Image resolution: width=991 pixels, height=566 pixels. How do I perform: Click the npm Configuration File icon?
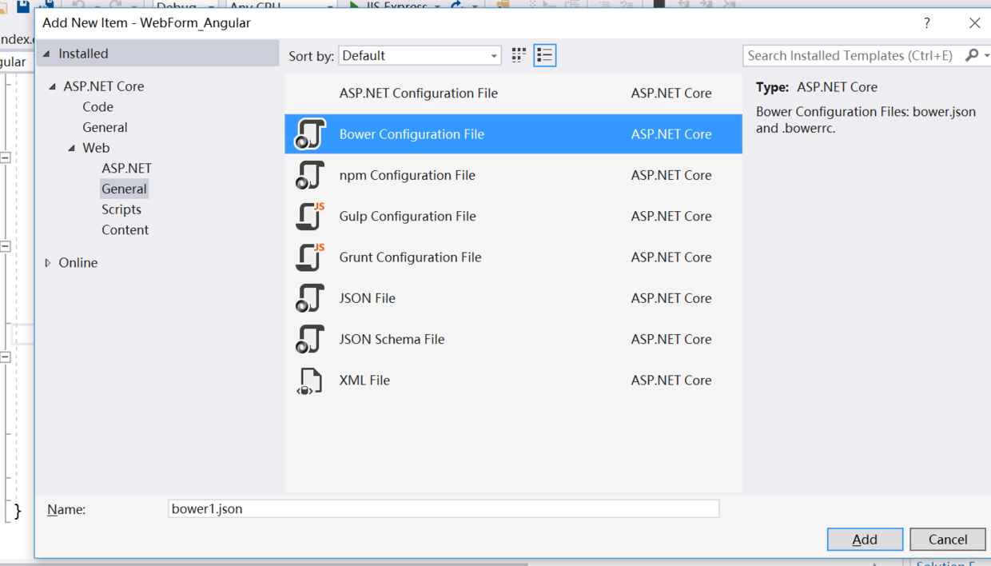click(310, 175)
